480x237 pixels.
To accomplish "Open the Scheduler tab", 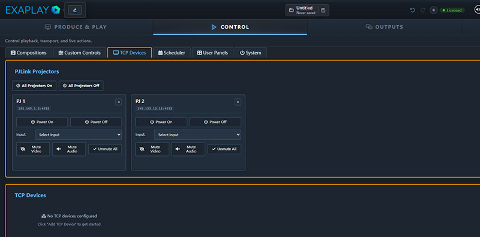I will click(172, 53).
